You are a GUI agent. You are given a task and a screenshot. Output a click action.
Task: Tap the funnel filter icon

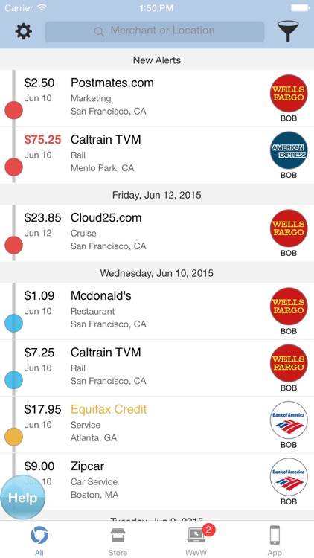[x=288, y=31]
